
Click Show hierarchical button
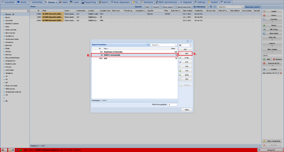272,141
